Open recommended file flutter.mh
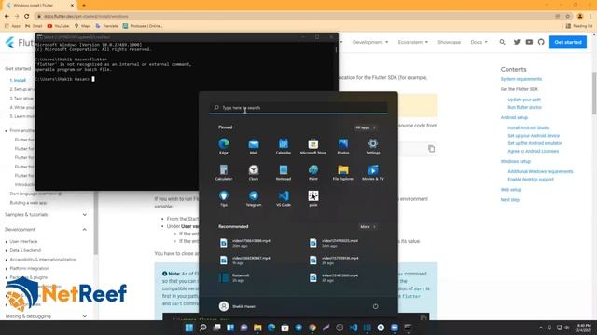The width and height of the screenshot is (597, 335). (x=234, y=277)
